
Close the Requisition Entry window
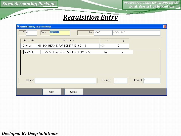tap(165, 27)
